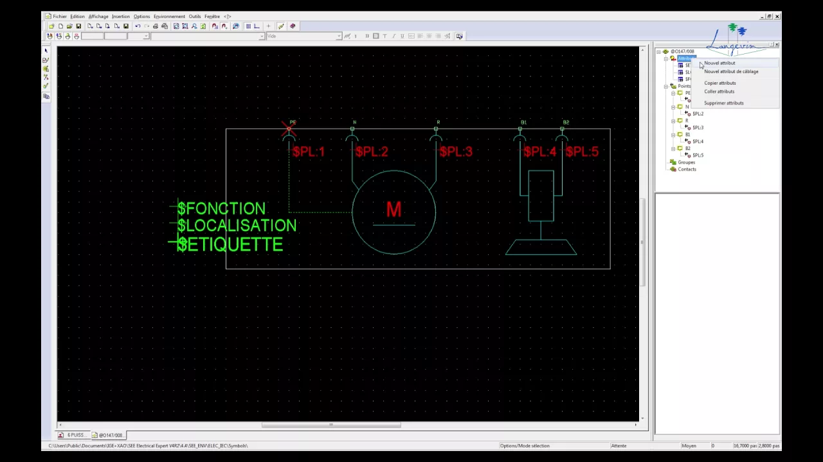Open the Vide text style dropdown
Image resolution: width=823 pixels, height=462 pixels.
coord(339,36)
